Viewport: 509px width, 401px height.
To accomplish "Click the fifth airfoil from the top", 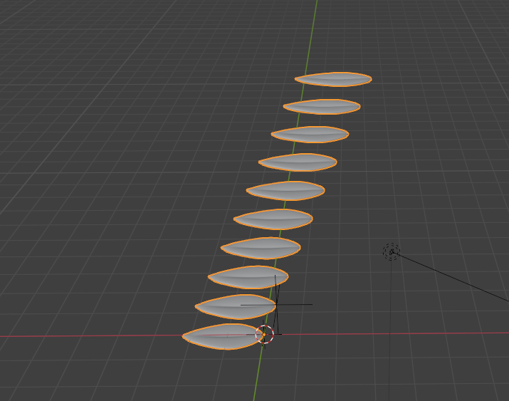I will [285, 191].
